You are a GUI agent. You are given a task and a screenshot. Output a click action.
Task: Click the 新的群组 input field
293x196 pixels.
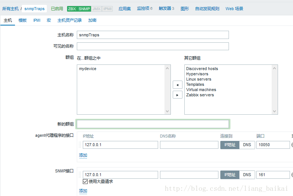pyautogui.click(x=153, y=124)
